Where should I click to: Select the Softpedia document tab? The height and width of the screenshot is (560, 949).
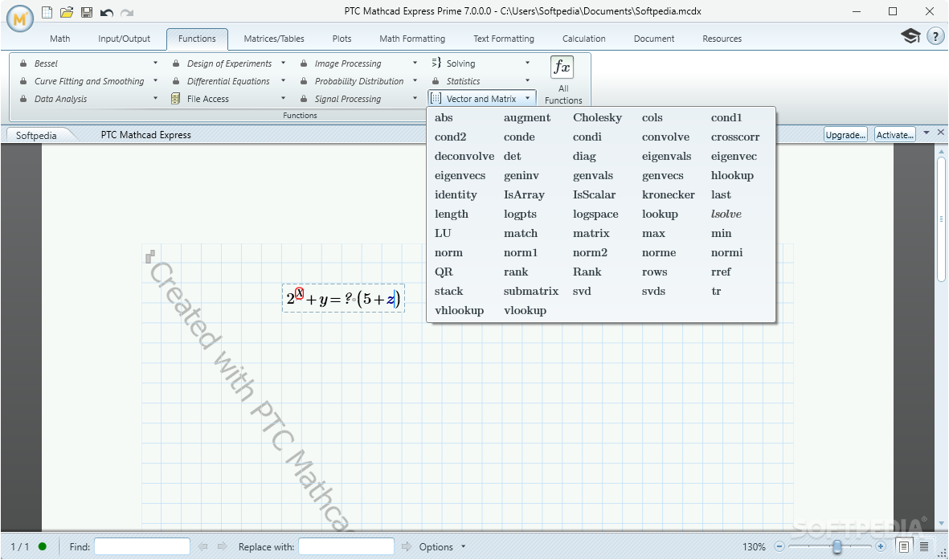coord(36,135)
